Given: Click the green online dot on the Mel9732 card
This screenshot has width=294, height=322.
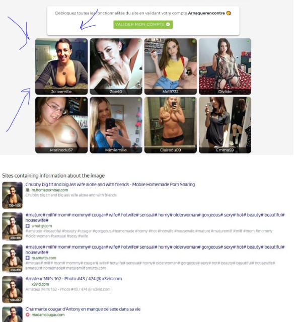Looking at the screenshot, I should point(193,41).
